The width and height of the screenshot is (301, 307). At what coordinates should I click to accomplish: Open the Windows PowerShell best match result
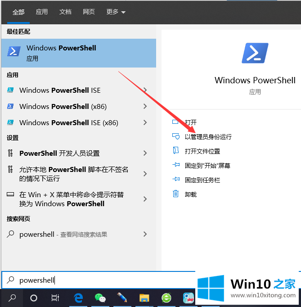click(79, 53)
